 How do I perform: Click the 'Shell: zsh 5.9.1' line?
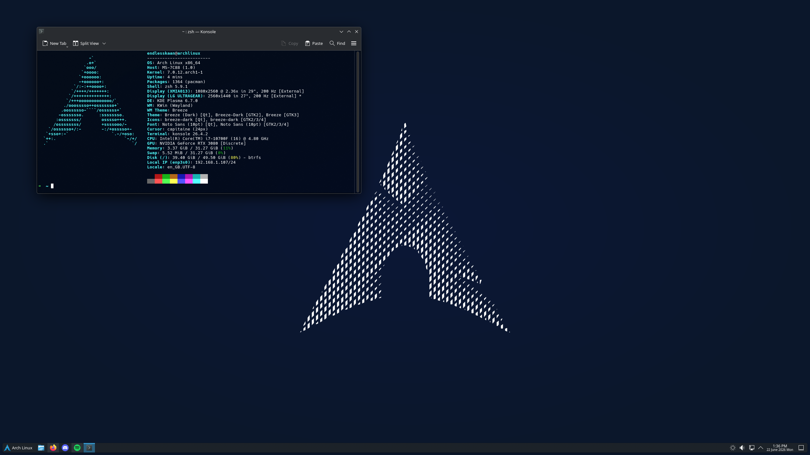click(167, 87)
